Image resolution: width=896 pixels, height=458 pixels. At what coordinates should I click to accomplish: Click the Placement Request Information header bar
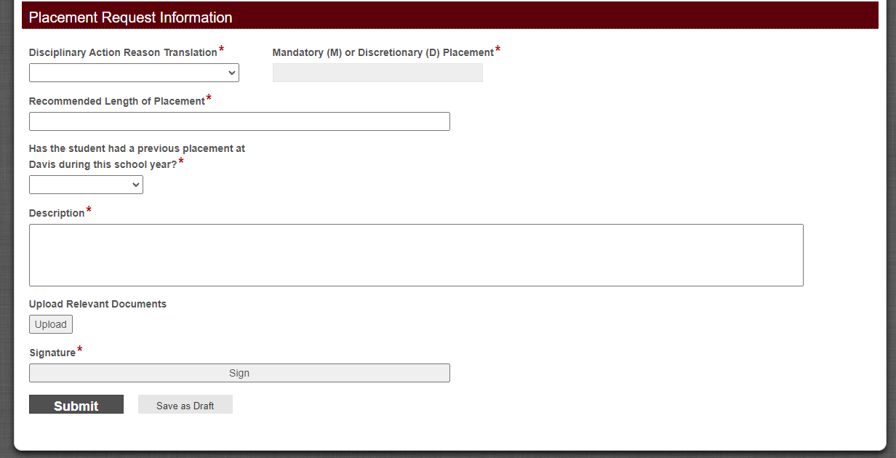coord(129,17)
